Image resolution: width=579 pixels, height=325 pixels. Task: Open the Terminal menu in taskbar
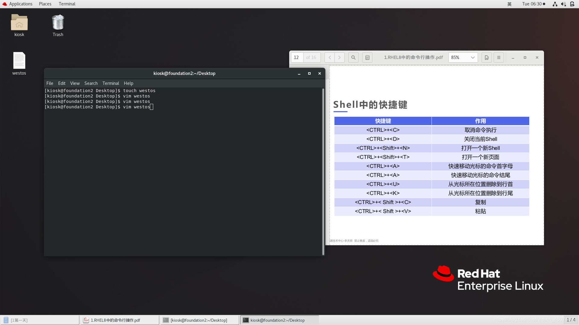pos(66,4)
